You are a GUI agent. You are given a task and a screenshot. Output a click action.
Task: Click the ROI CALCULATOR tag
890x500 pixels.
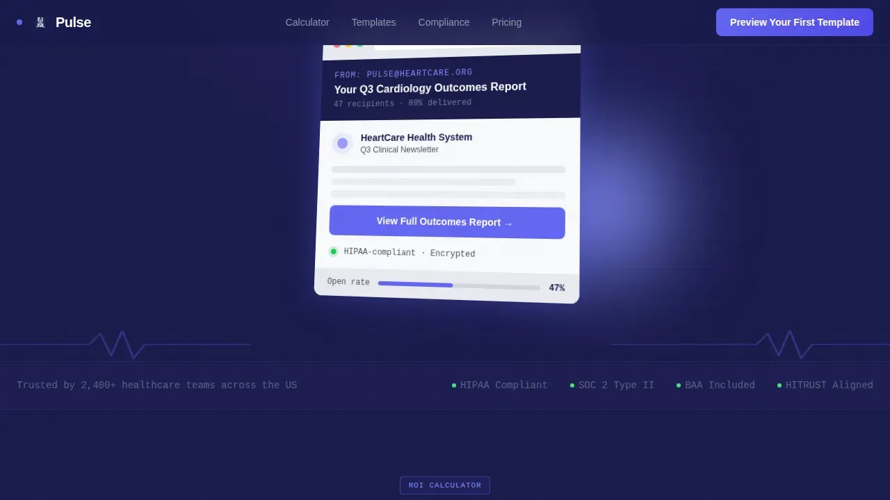tap(445, 485)
